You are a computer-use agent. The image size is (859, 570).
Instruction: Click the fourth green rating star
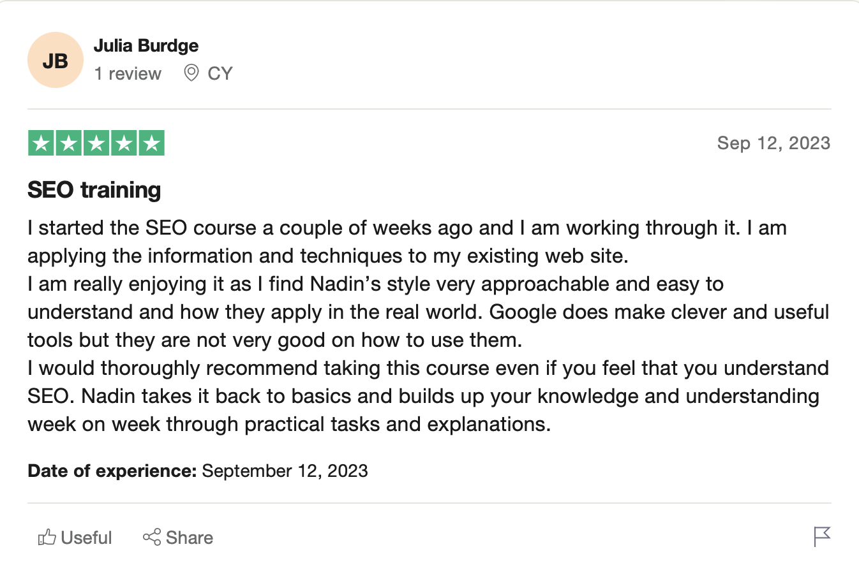click(x=124, y=143)
